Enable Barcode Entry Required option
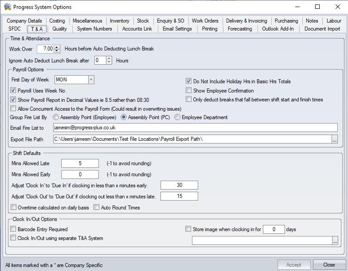348x271 pixels. [x=13, y=229]
